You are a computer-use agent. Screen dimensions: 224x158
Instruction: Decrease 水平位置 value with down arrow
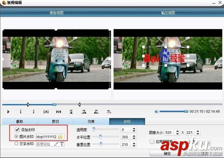click(x=134, y=138)
